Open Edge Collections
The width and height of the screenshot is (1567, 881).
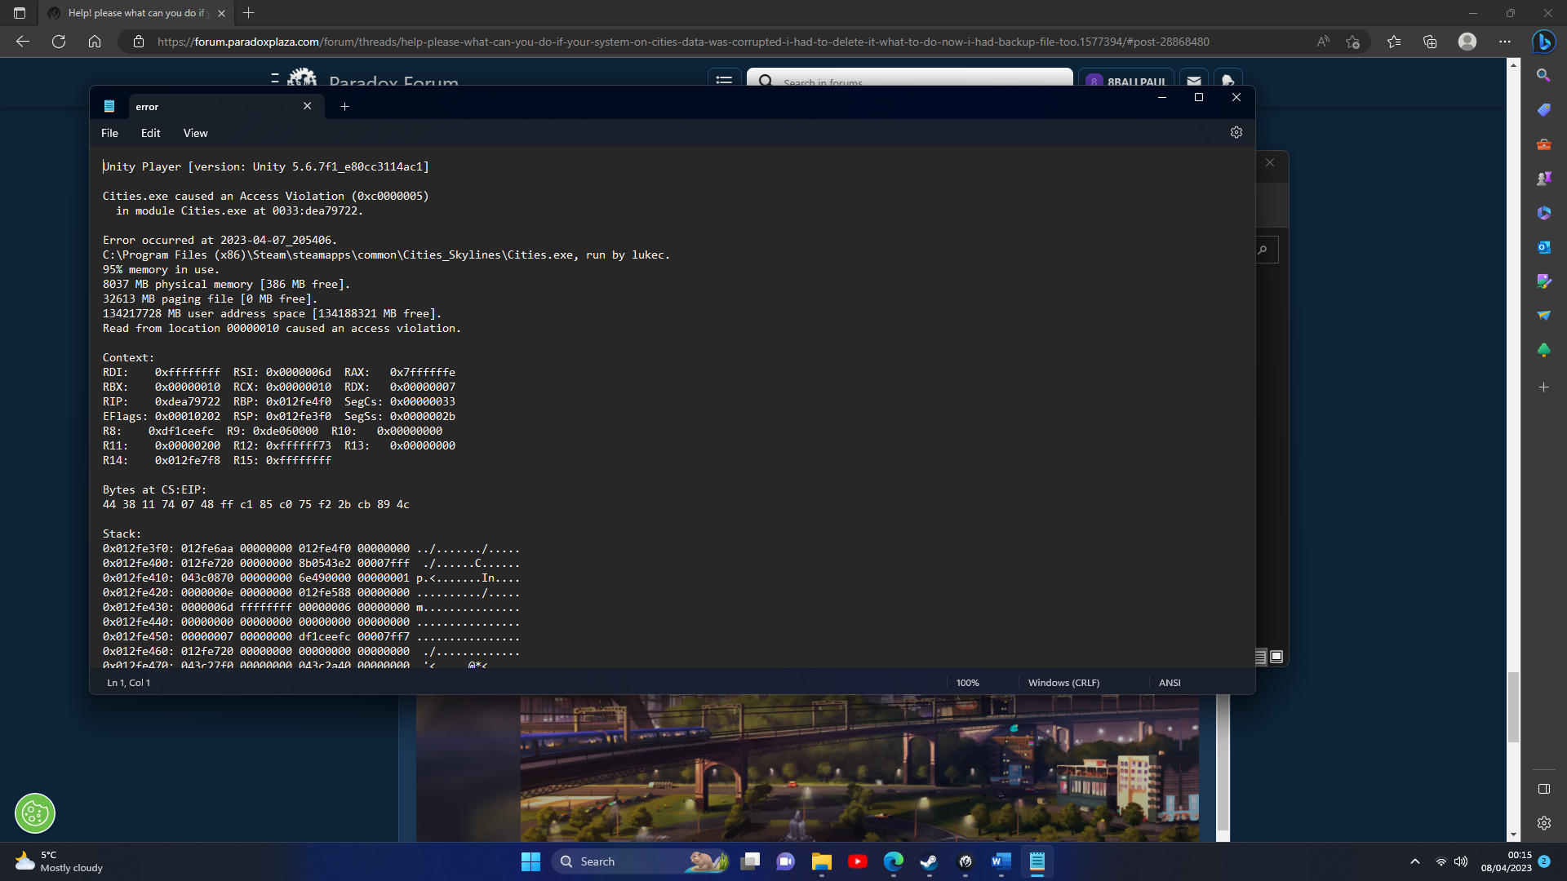tap(1430, 42)
